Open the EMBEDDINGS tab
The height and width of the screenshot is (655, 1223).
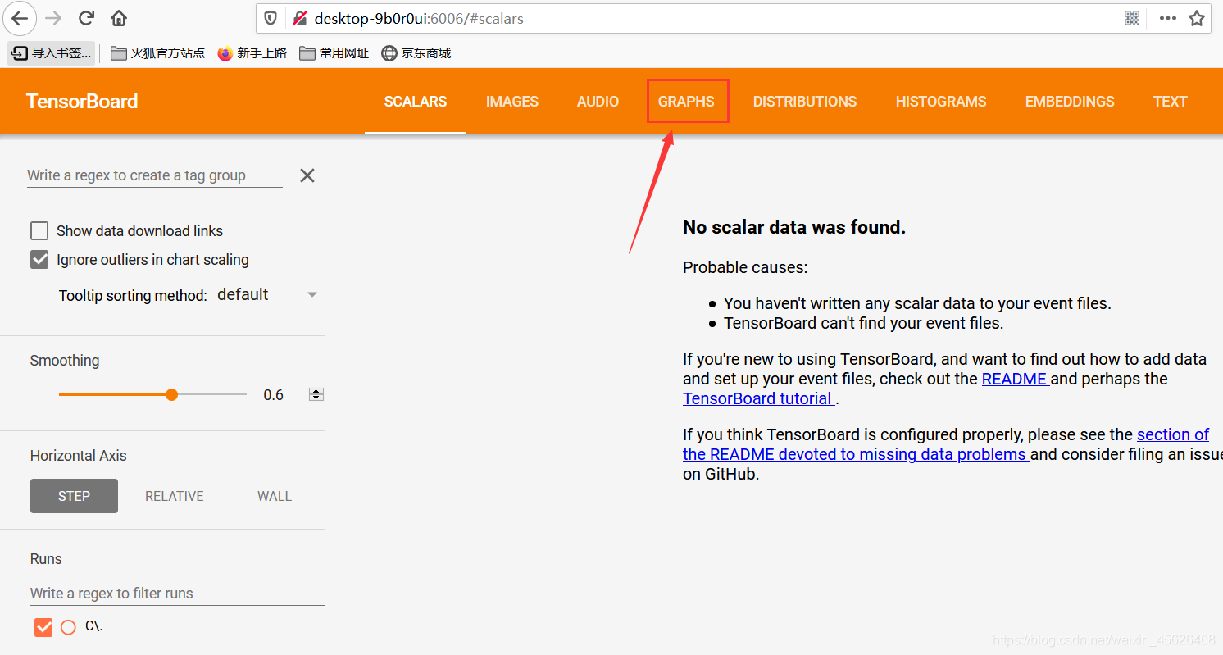pos(1070,102)
